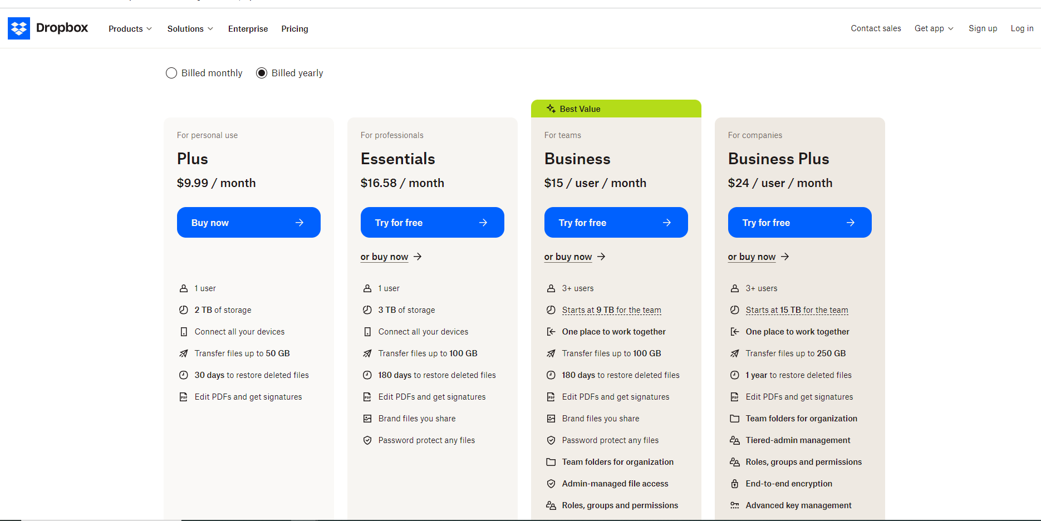1041x521 pixels.
Task: Click clock icon beside '1 year to restore'
Action: click(x=735, y=375)
